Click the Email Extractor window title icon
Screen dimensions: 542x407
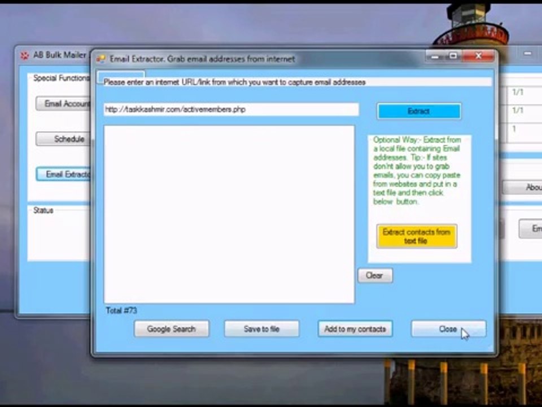(x=100, y=59)
